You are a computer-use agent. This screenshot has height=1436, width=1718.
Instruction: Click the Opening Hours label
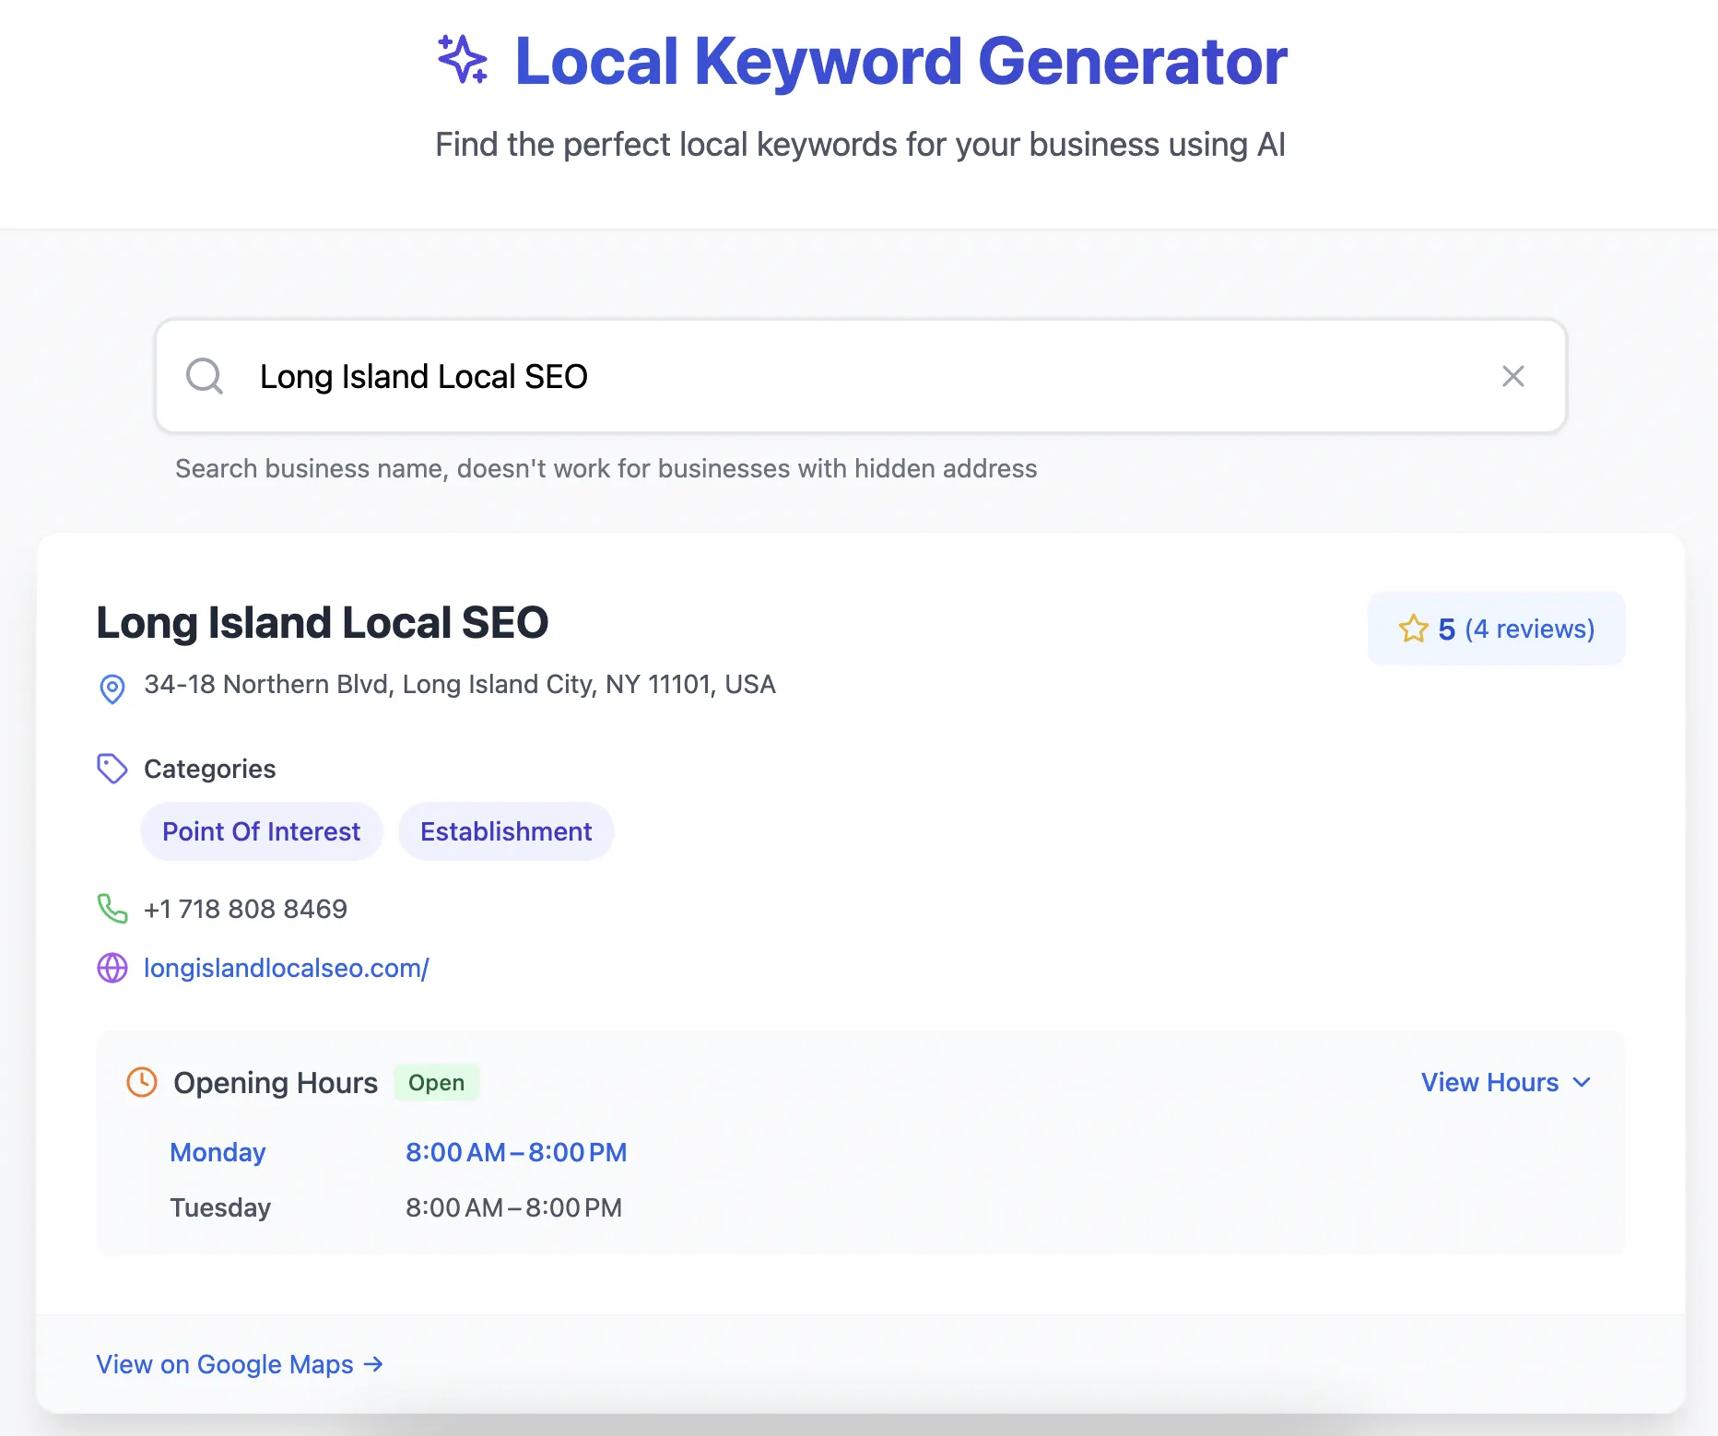(276, 1083)
